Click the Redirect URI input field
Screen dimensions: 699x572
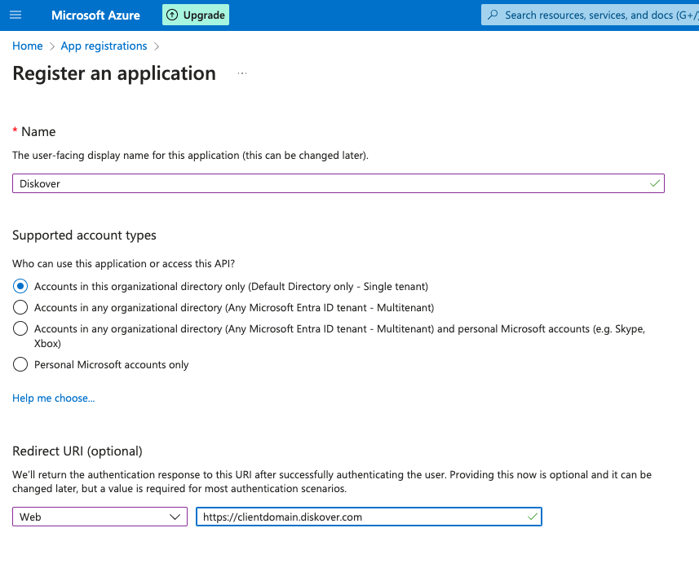(x=369, y=517)
